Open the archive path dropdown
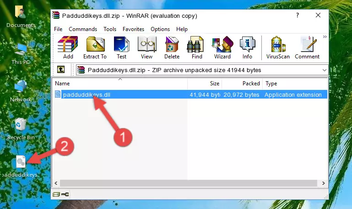352x209 pixels. [x=324, y=70]
